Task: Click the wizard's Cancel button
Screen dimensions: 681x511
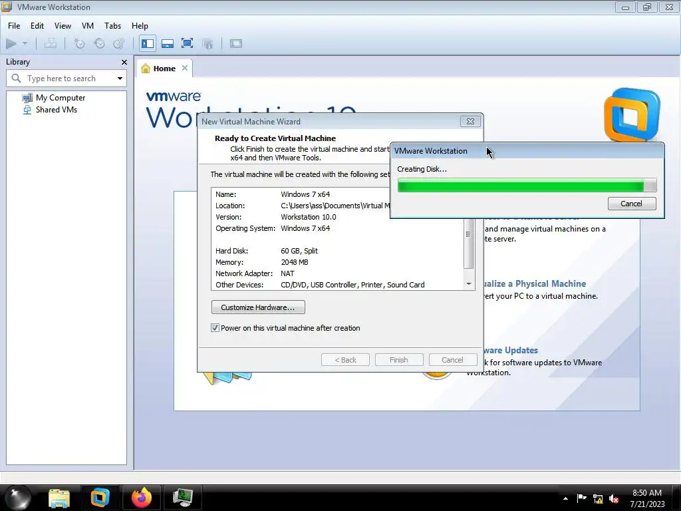Action: [x=452, y=360]
